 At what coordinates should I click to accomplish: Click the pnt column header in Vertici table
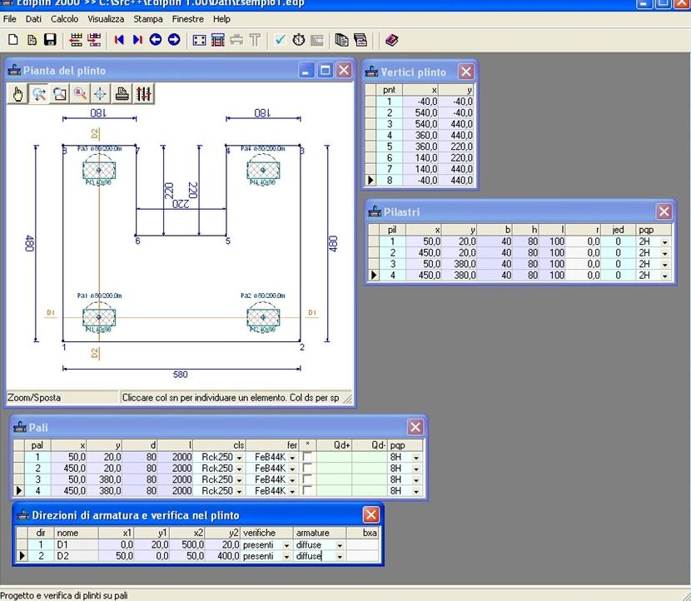tap(389, 89)
